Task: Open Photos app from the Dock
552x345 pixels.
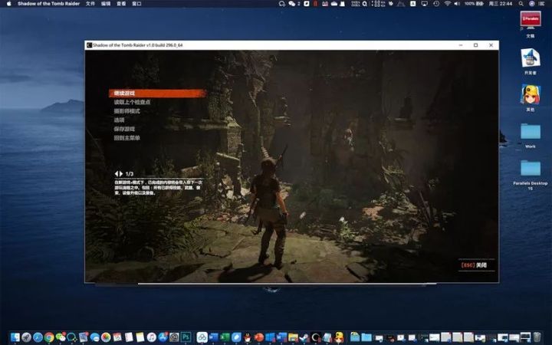Action: point(106,337)
